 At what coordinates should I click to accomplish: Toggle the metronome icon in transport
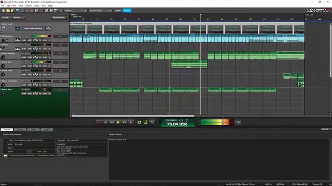pyautogui.click(x=146, y=122)
